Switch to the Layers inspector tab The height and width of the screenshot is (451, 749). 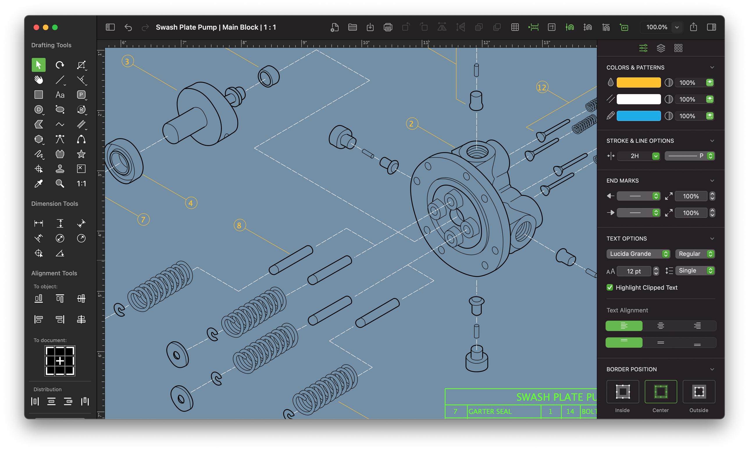(661, 48)
